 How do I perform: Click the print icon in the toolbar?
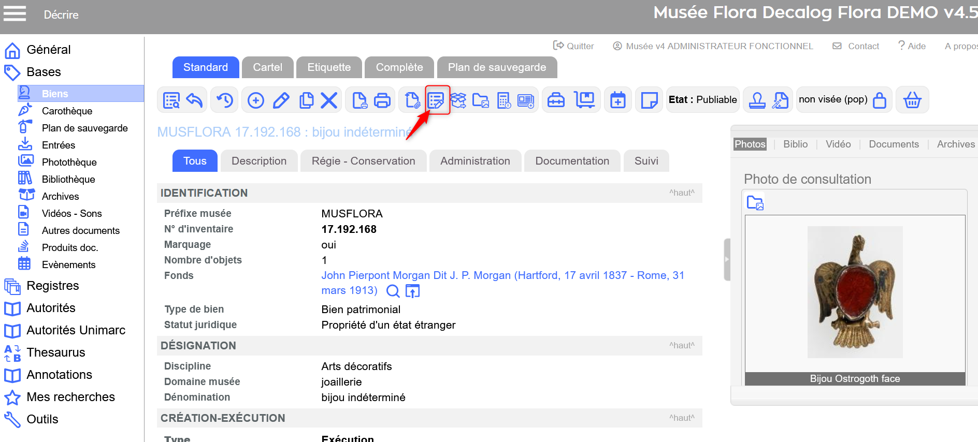click(382, 100)
